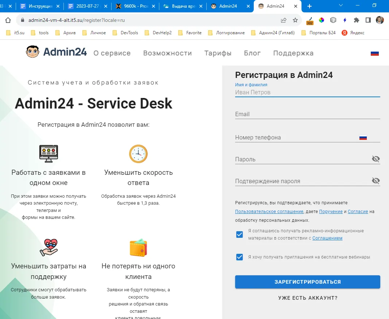Open the Поручение link

click(x=331, y=212)
